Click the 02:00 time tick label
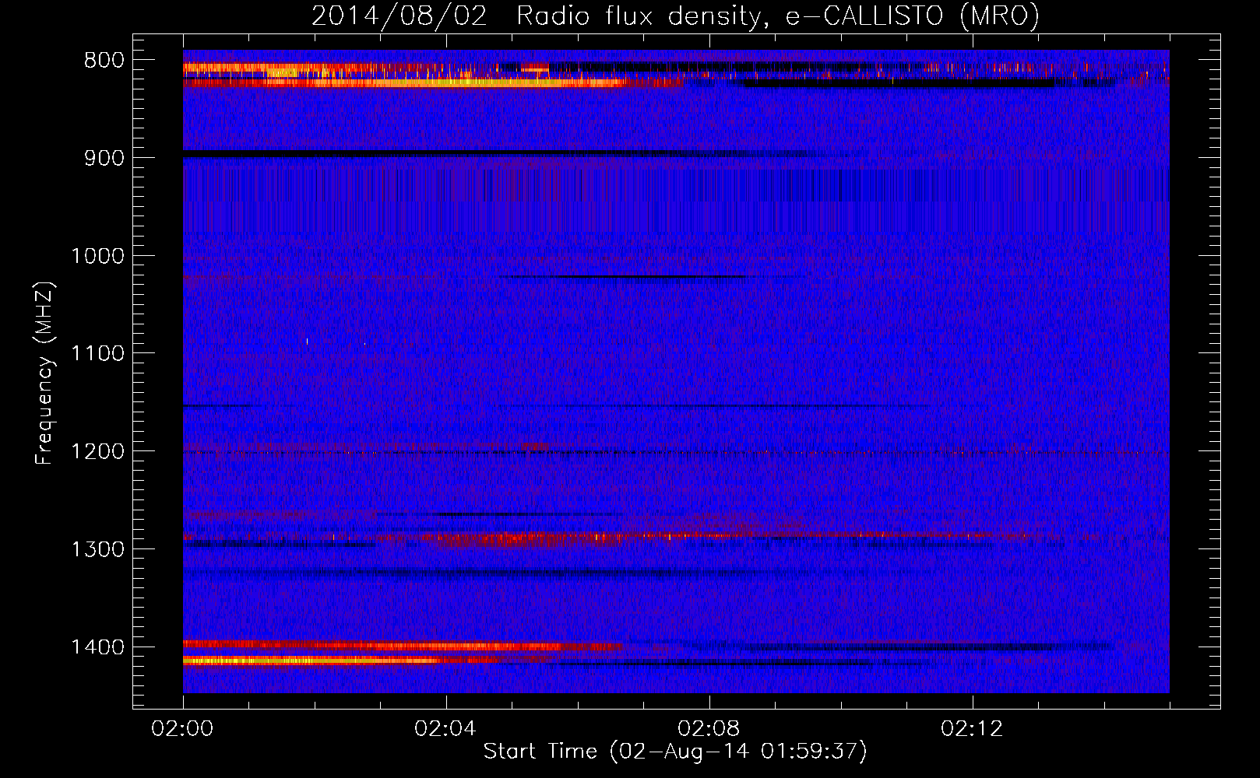This screenshot has width=1260, height=778. click(x=182, y=729)
